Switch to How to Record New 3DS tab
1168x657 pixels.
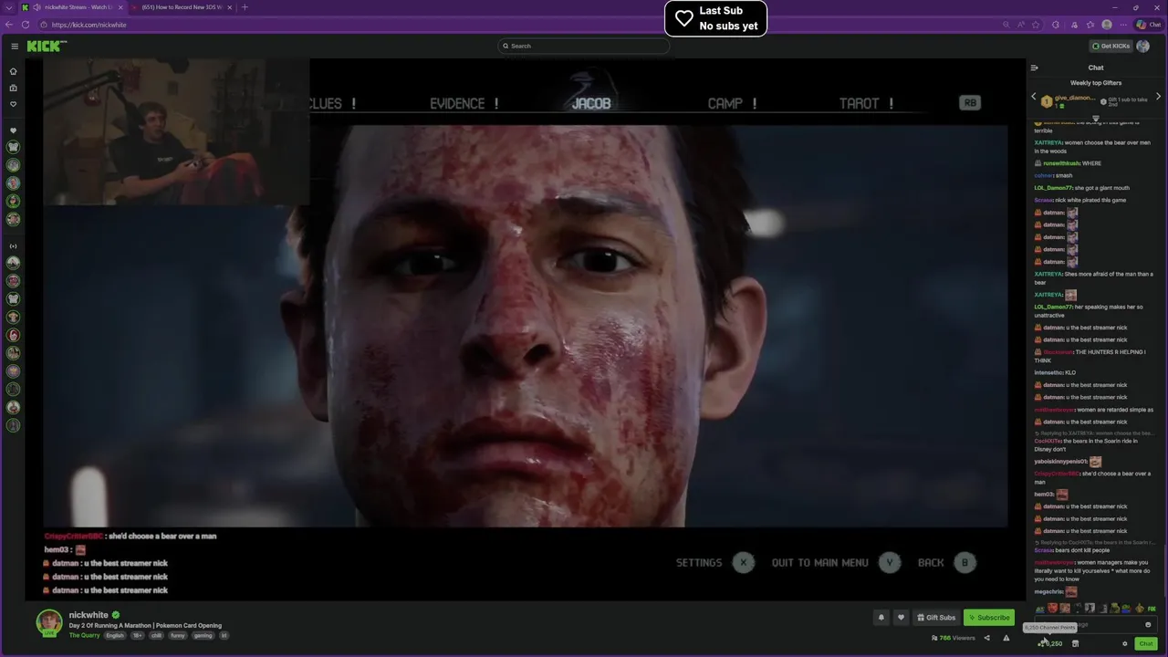pos(182,7)
